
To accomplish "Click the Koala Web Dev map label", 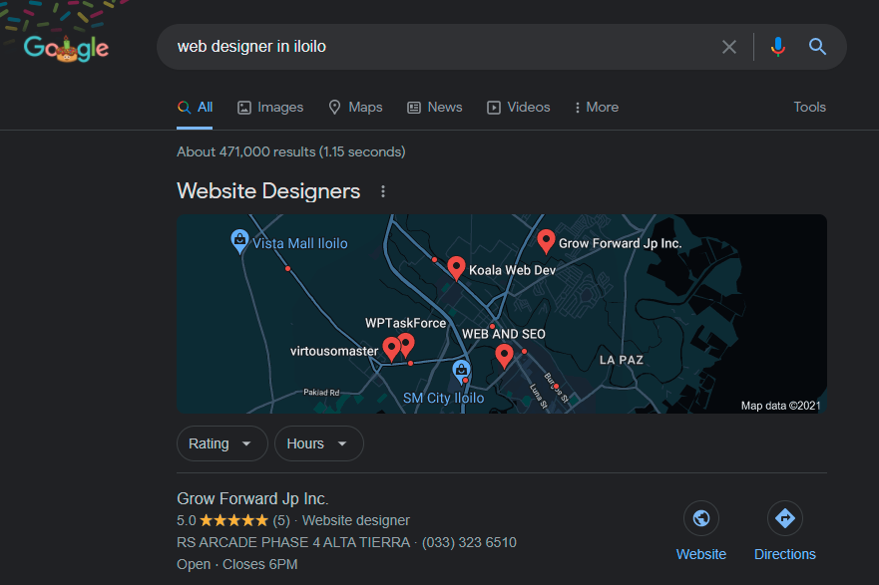I will coord(513,270).
